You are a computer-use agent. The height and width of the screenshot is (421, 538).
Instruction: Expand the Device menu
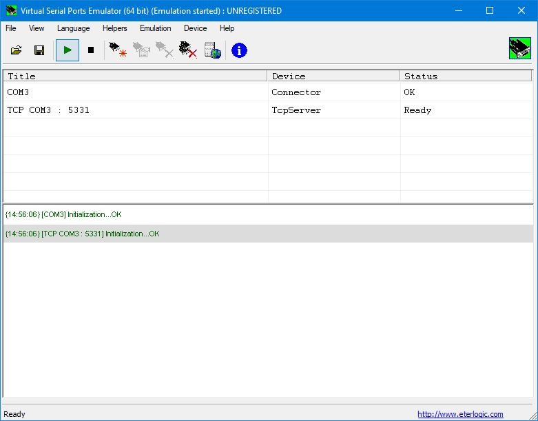(195, 28)
